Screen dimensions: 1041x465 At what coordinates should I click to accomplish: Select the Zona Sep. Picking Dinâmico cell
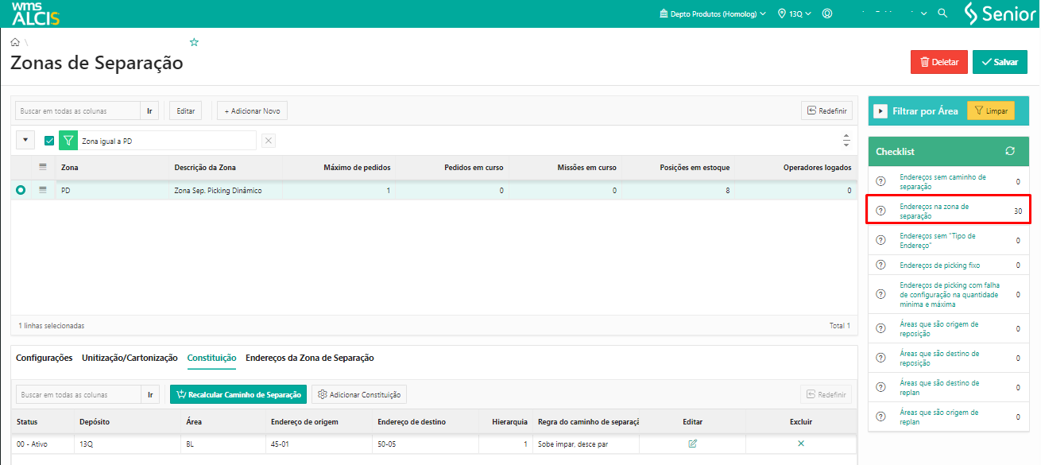[225, 190]
